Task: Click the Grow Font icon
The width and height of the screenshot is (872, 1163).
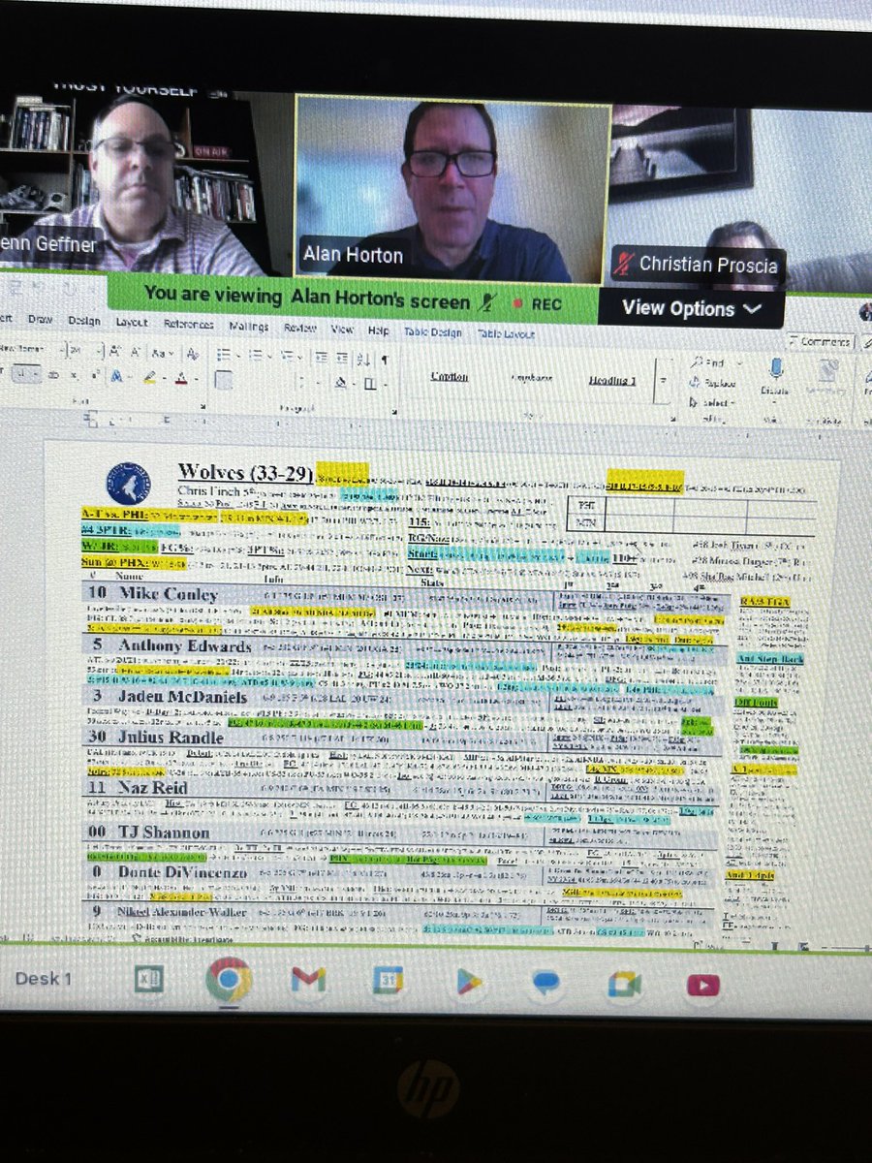Action: (x=115, y=352)
